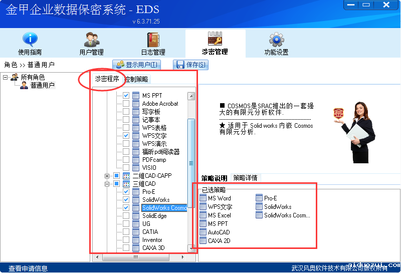
Task: Check the CATIA checkbox
Action: coord(126,232)
